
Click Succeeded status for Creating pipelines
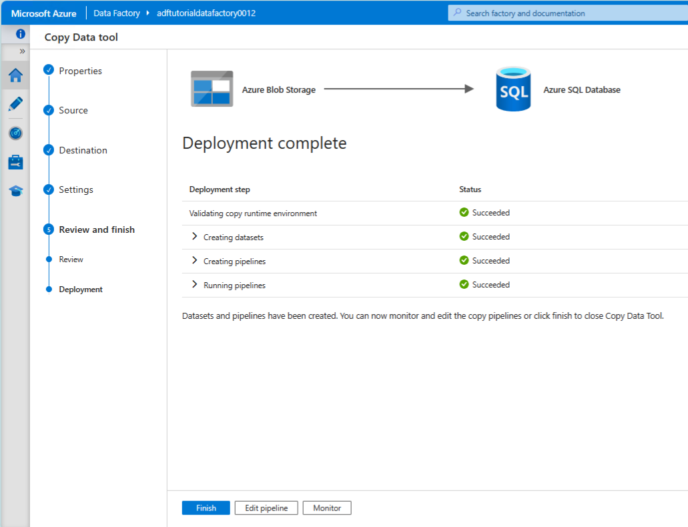[490, 261]
